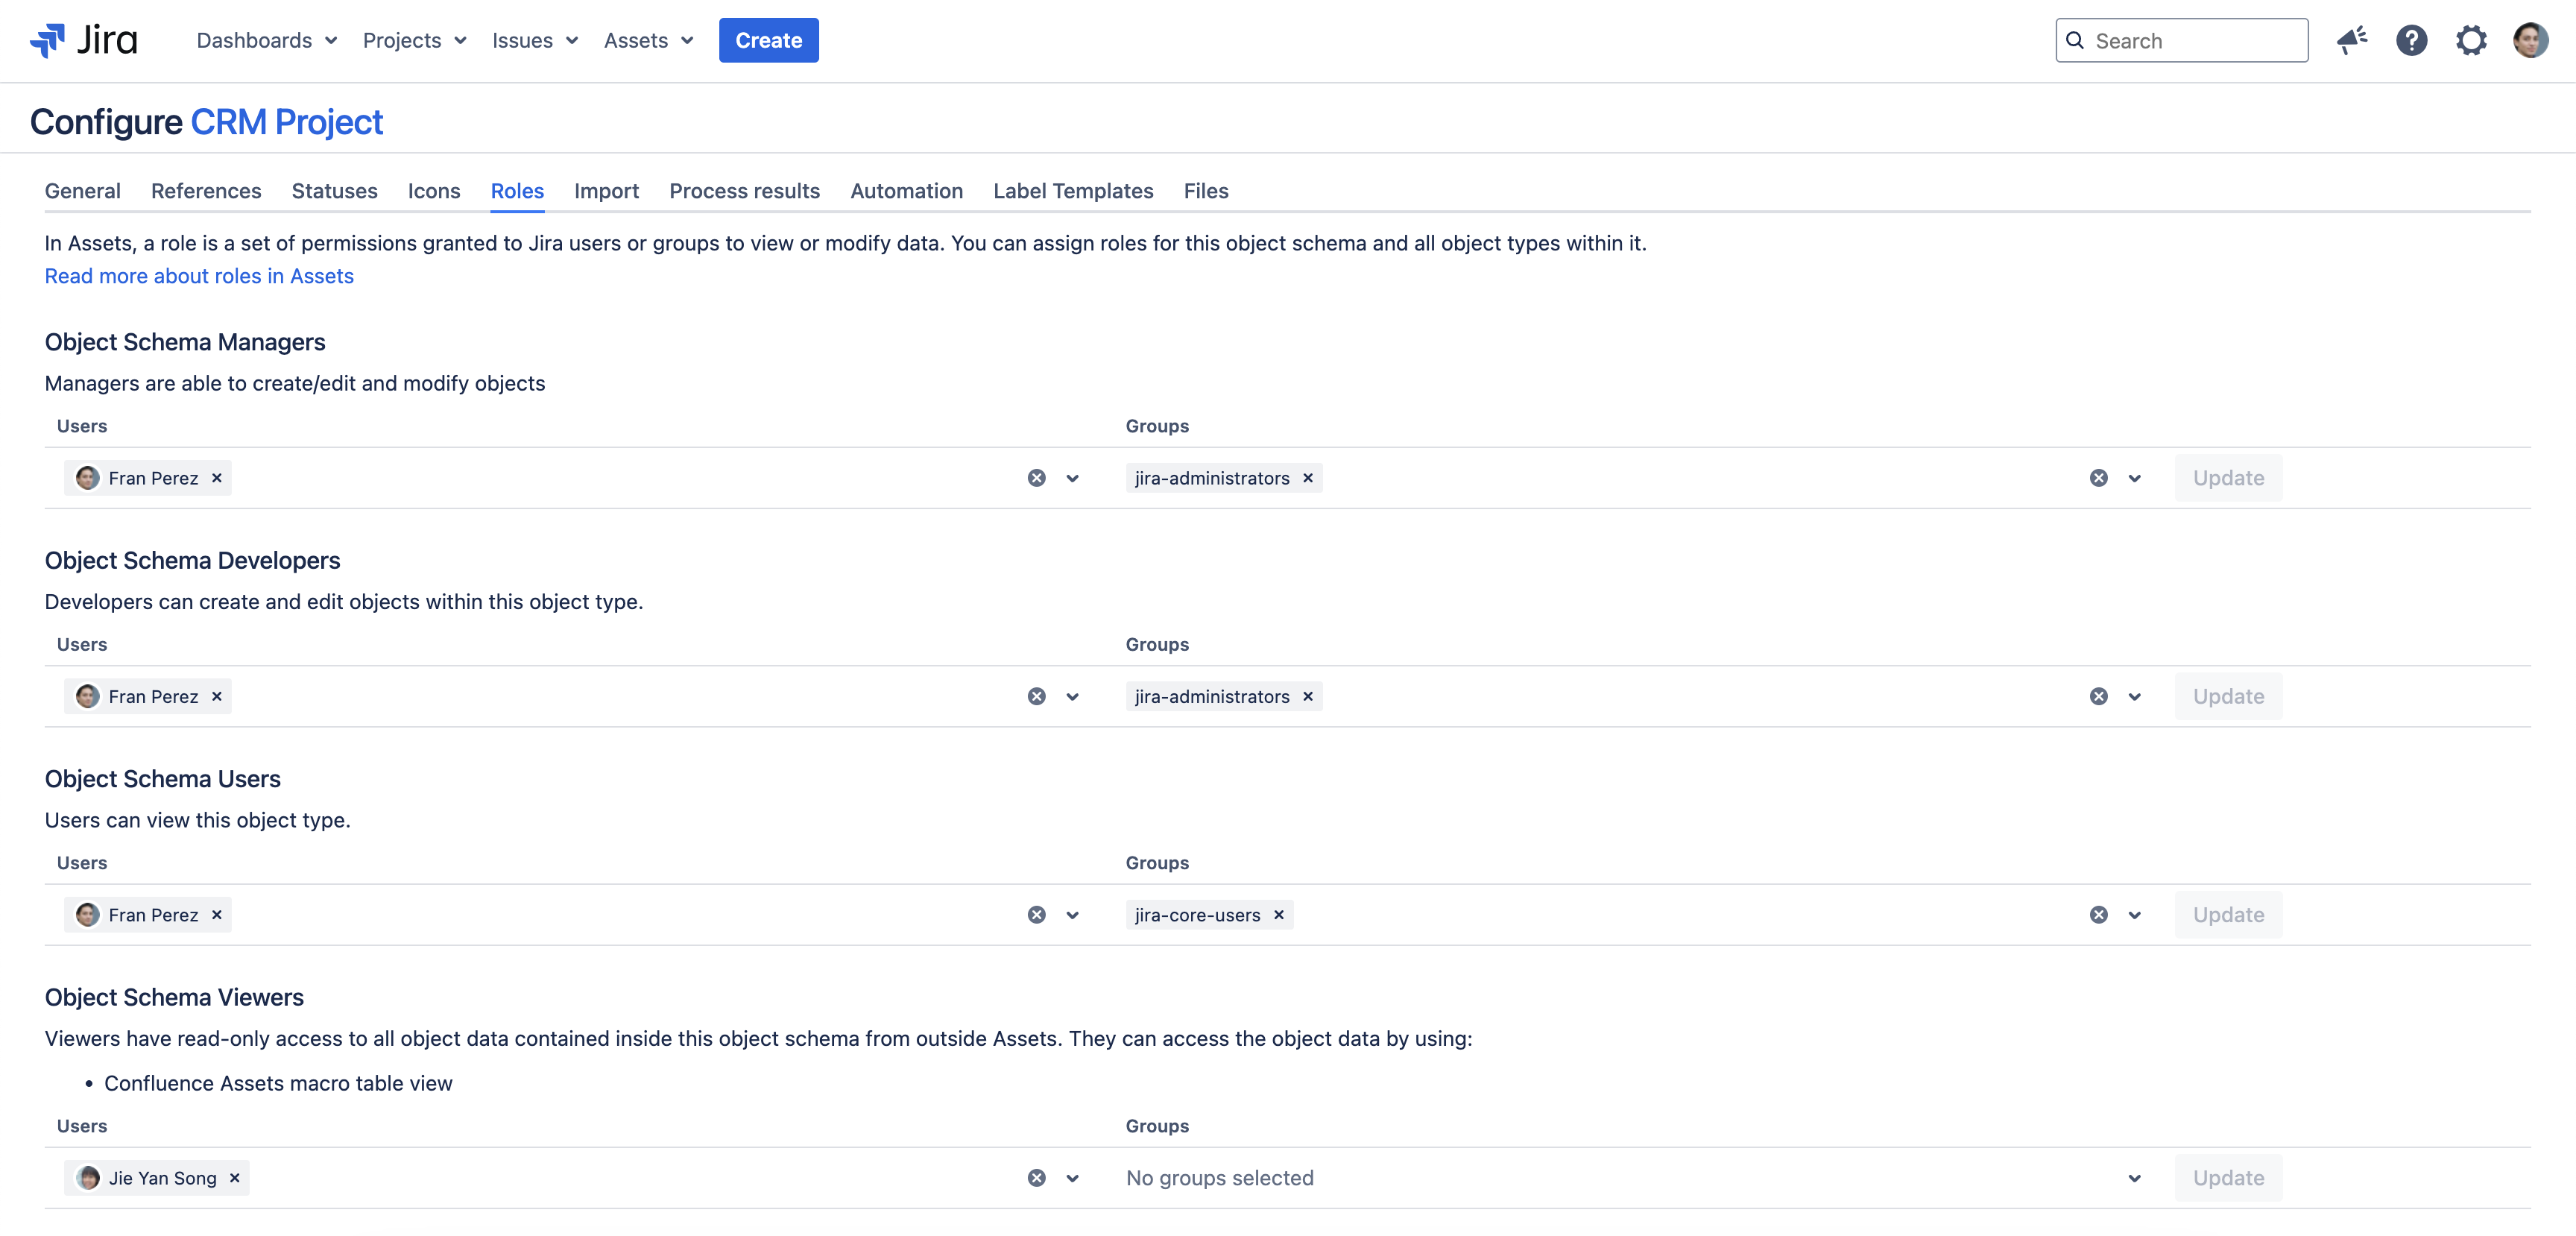The width and height of the screenshot is (2576, 1236).
Task: Expand Schema Users users dropdown
Action: click(1073, 915)
